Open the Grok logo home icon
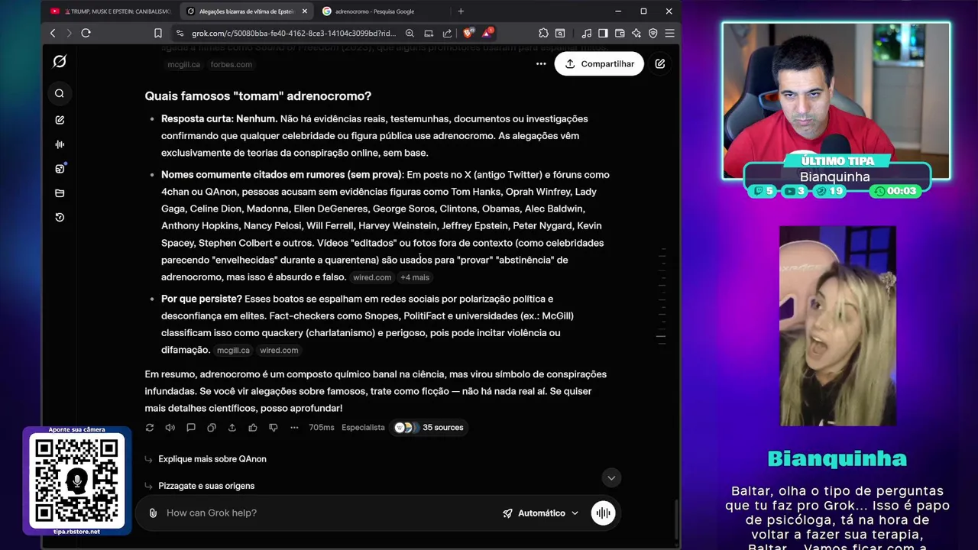The width and height of the screenshot is (978, 550). (60, 61)
